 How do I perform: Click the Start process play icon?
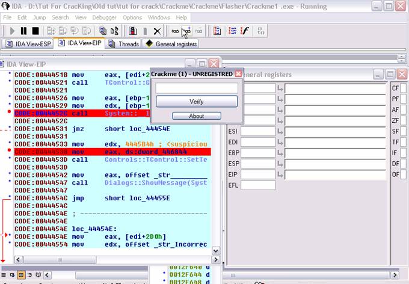point(12,31)
